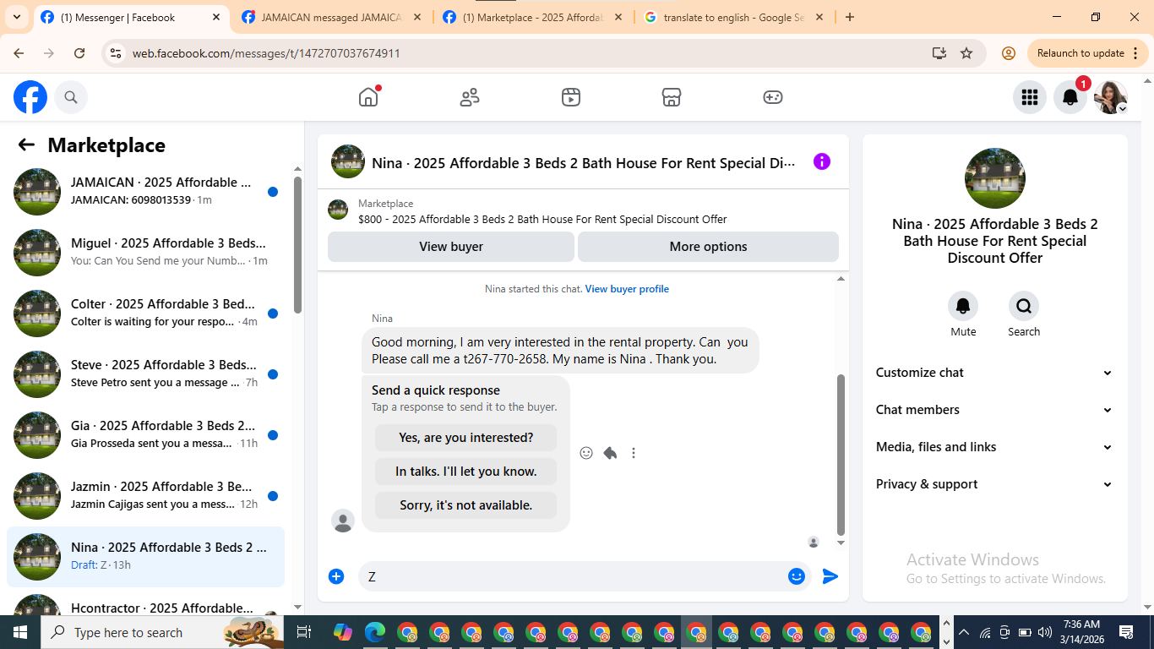Open the Windows notification center
This screenshot has width=1154, height=649.
(x=1126, y=632)
